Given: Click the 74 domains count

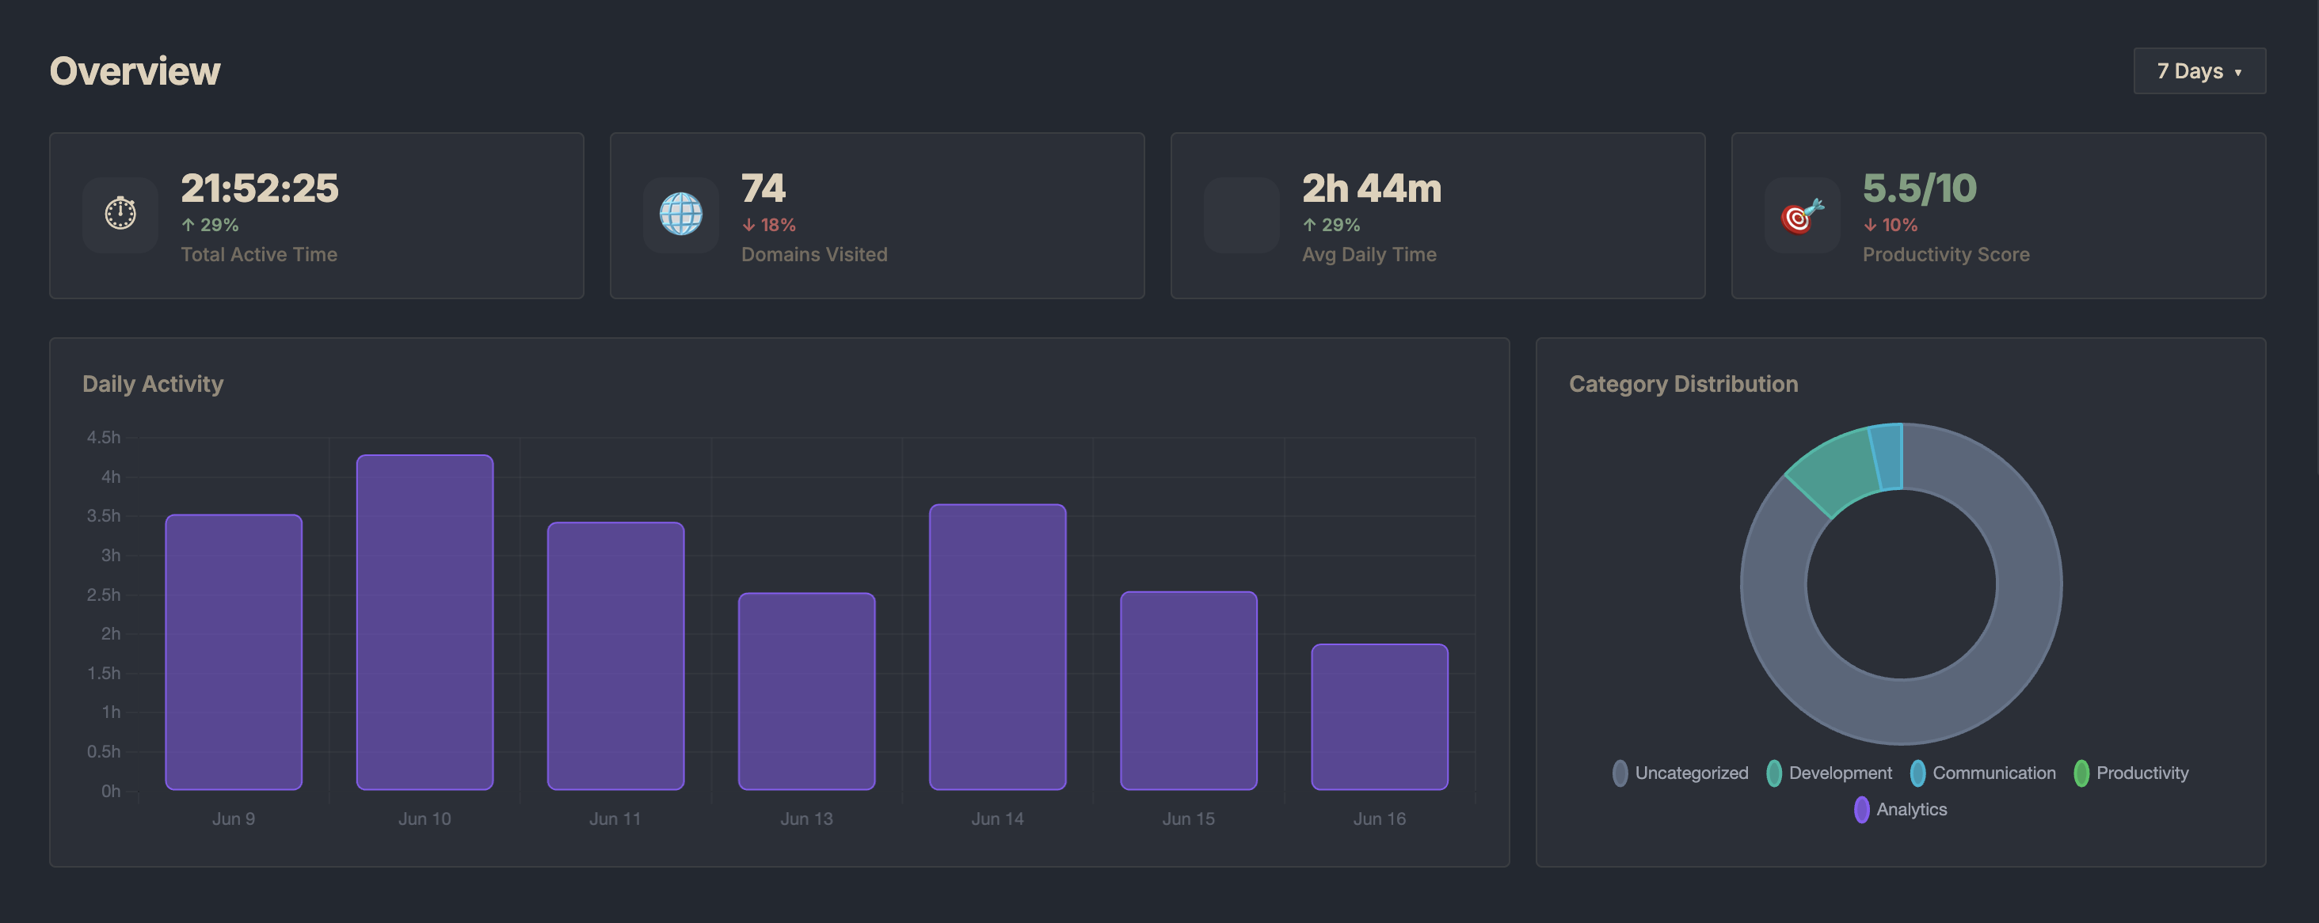Looking at the screenshot, I should pos(763,188).
